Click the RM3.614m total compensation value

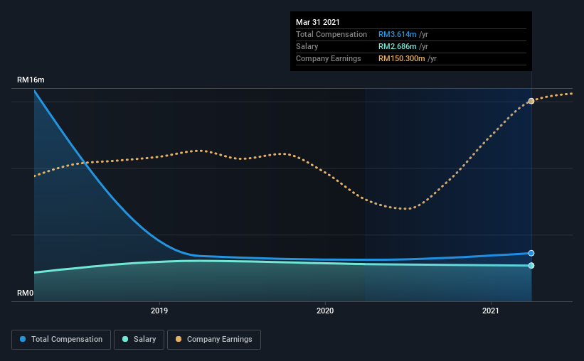(x=398, y=34)
